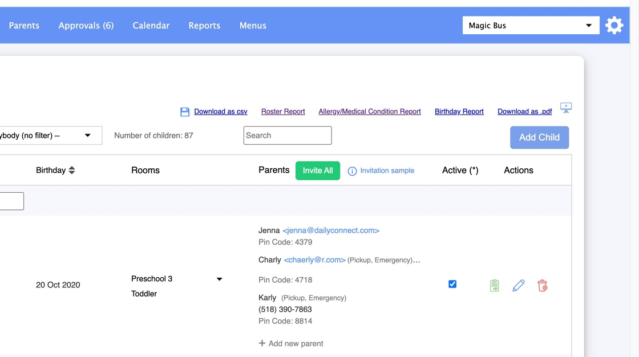The width and height of the screenshot is (639, 357).
Task: Click Pin Code: 8814 text
Action: click(285, 321)
